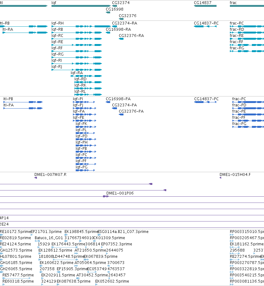This screenshot has width=264, height=286.
Task: Select transcript lqf-RH
Action: [57, 23]
